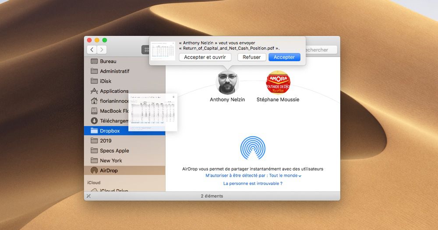Select AirDrop in the sidebar

(x=124, y=171)
